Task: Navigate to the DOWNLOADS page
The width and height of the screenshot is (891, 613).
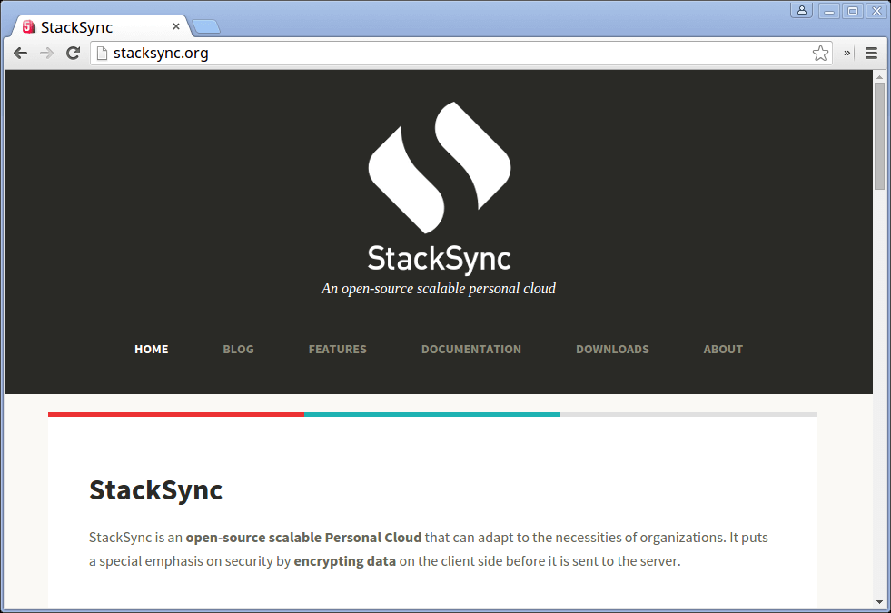Action: coord(612,350)
